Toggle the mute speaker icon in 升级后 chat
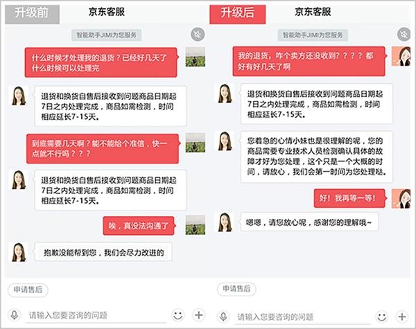The height and width of the screenshot is (329, 416). 403,34
